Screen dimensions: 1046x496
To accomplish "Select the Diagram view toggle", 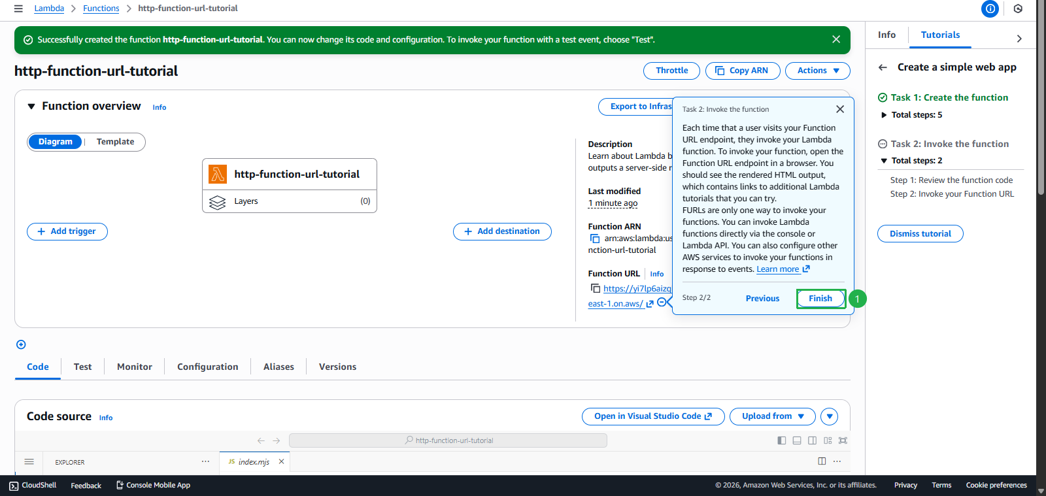I will point(56,142).
